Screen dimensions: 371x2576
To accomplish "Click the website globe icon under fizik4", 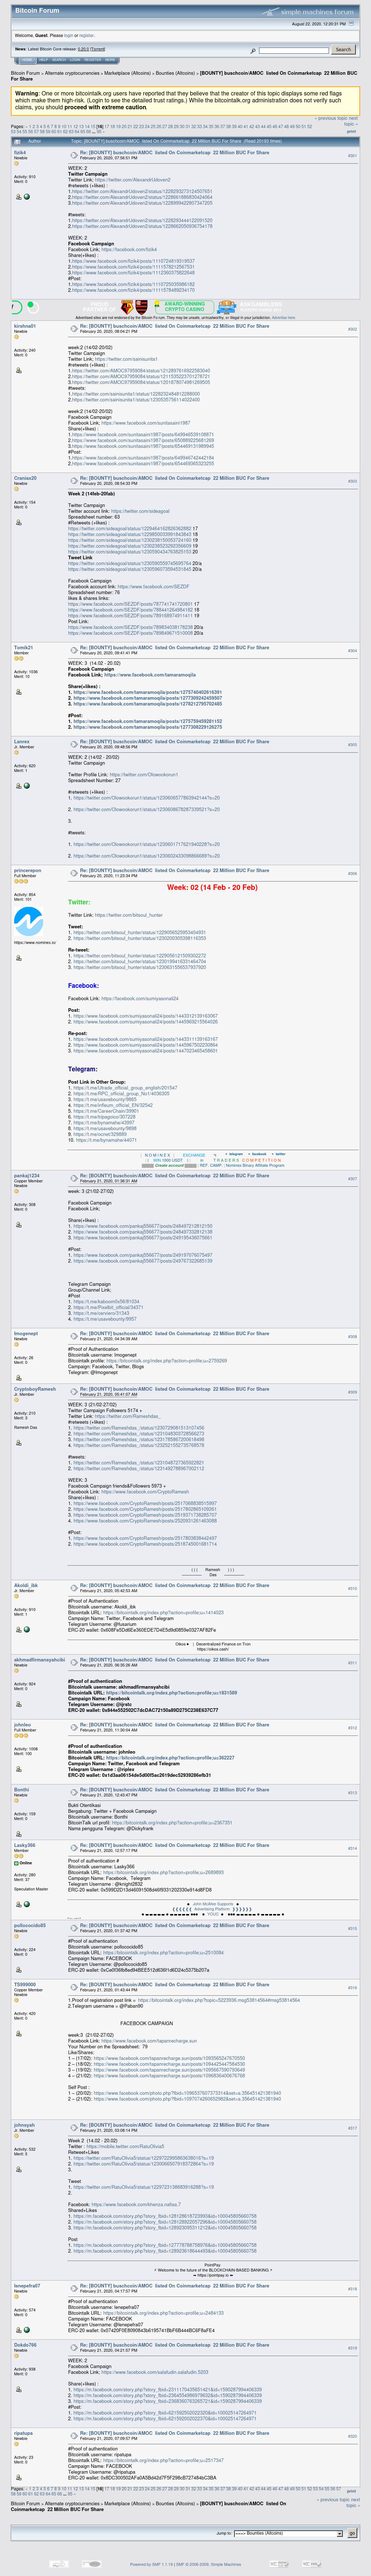I will [27, 197].
